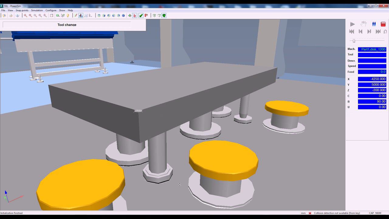The width and height of the screenshot is (389, 219).
Task: Click the C axis value field
Action: click(372, 96)
